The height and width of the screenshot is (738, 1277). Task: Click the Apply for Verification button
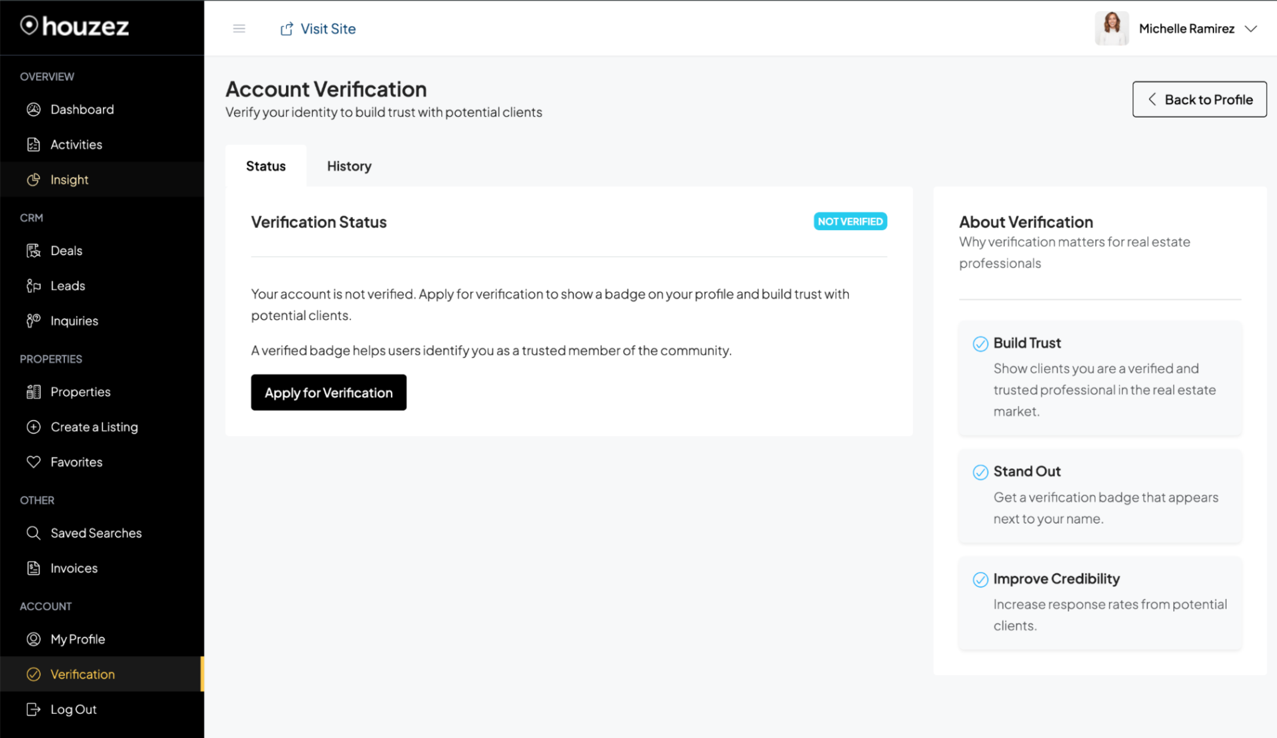328,392
